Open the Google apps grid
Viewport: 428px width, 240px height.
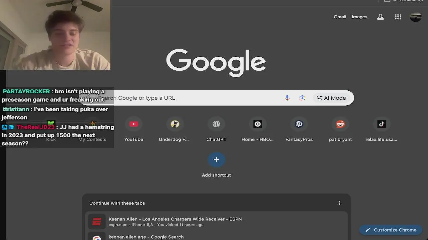(398, 17)
